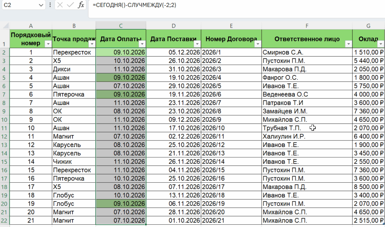Click the cell with Чижик

[74, 162]
